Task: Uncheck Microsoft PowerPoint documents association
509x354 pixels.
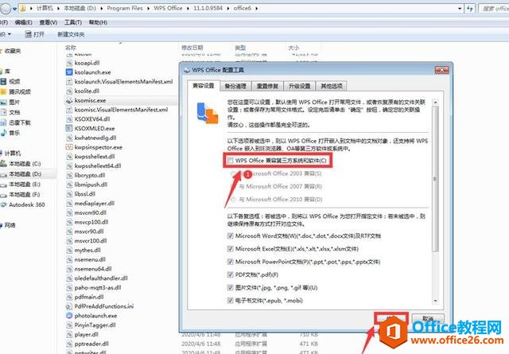Action: point(230,262)
